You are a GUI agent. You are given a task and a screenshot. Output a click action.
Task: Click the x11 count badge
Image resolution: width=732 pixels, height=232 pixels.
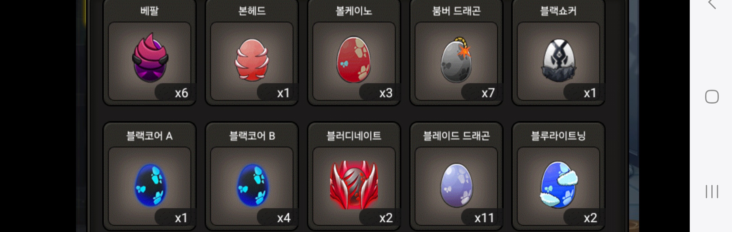[x=484, y=218]
